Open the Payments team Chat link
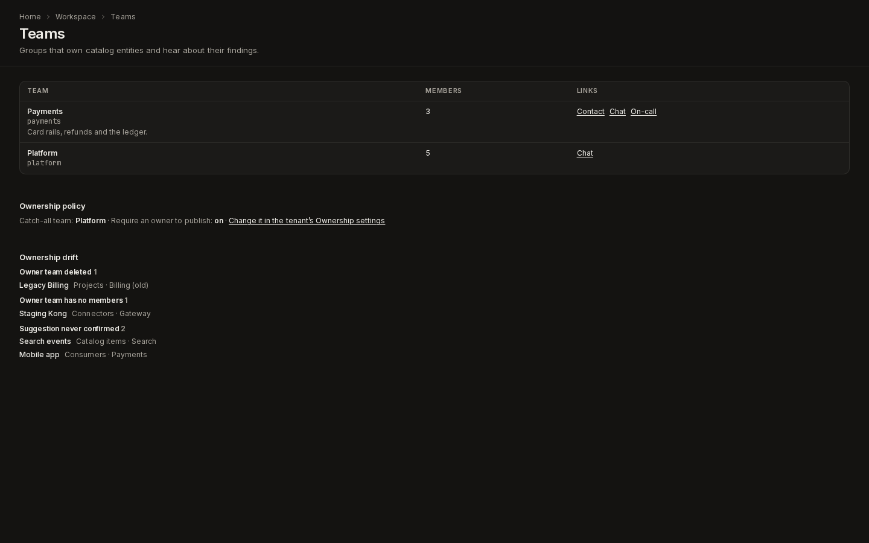This screenshot has width=869, height=543. (617, 112)
